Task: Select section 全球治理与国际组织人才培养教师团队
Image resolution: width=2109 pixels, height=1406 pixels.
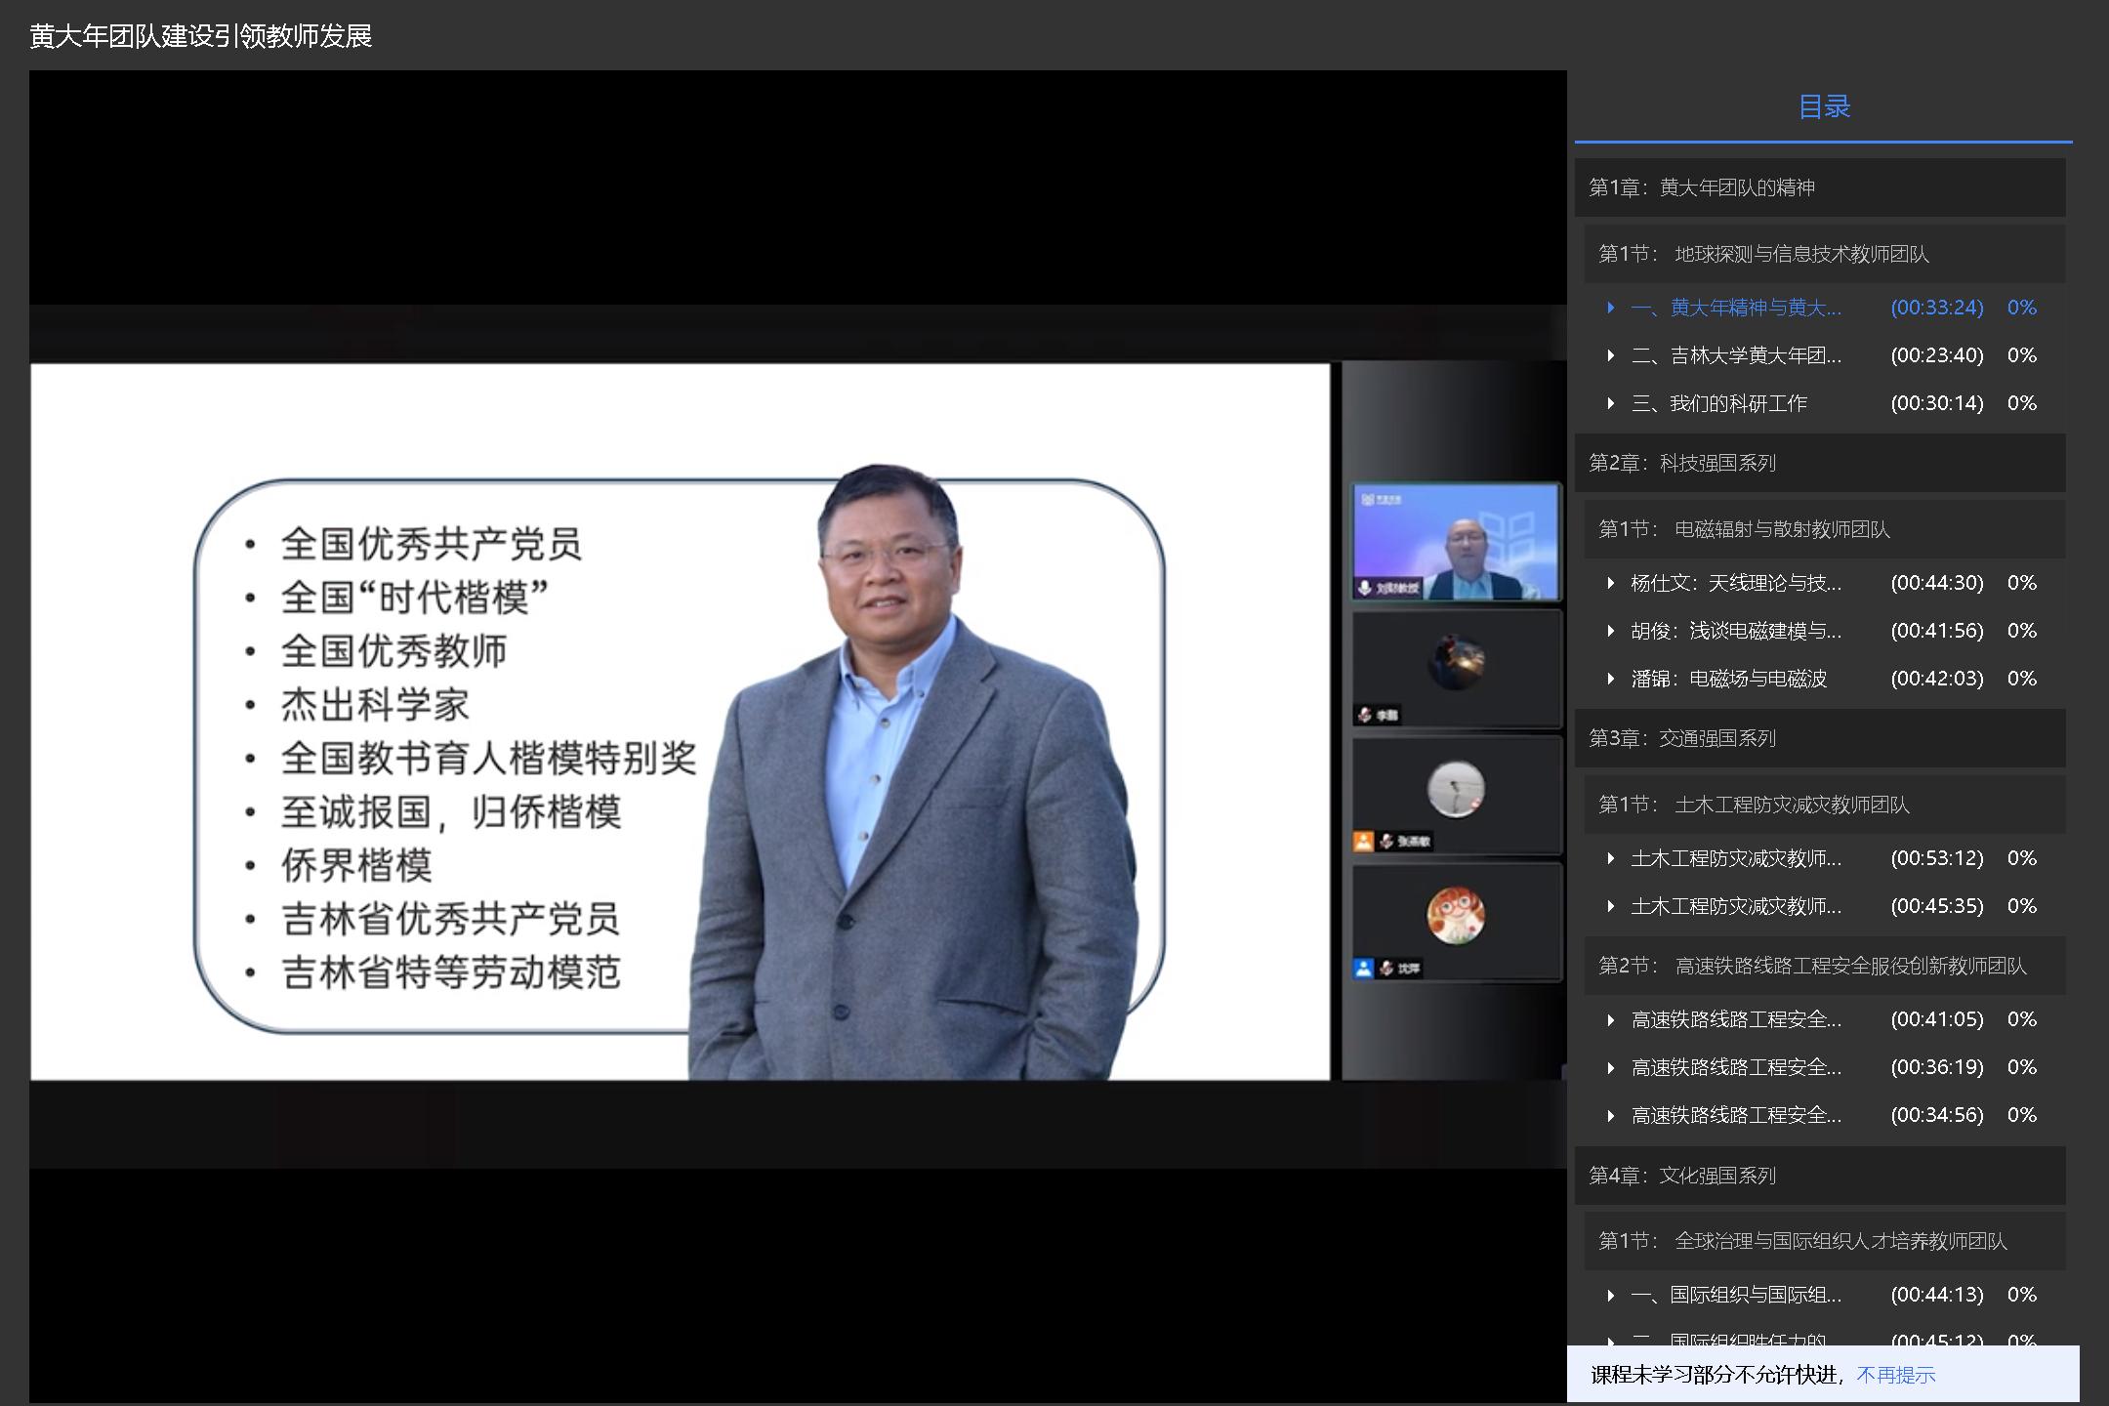Action: (1824, 1241)
